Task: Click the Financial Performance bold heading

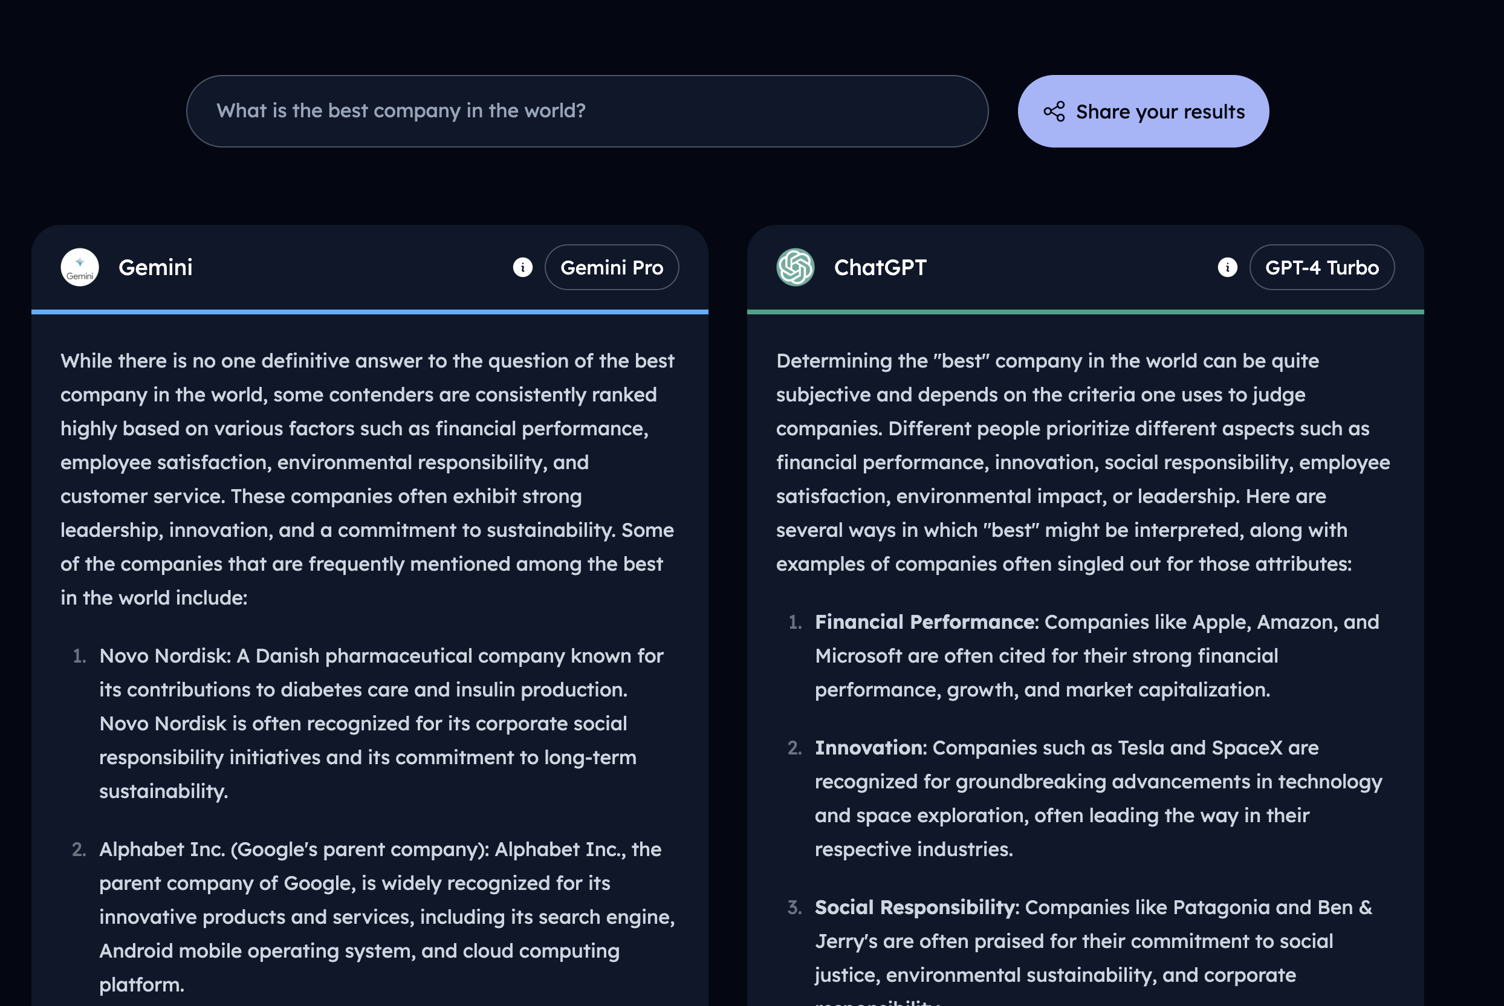Action: click(925, 621)
